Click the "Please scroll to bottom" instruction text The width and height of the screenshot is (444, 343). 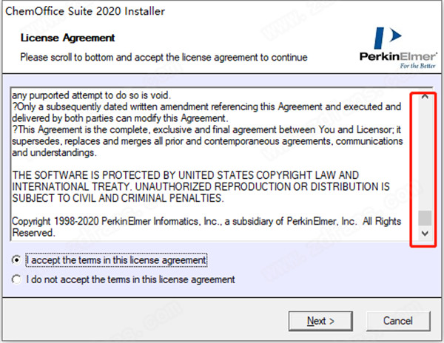pos(164,56)
